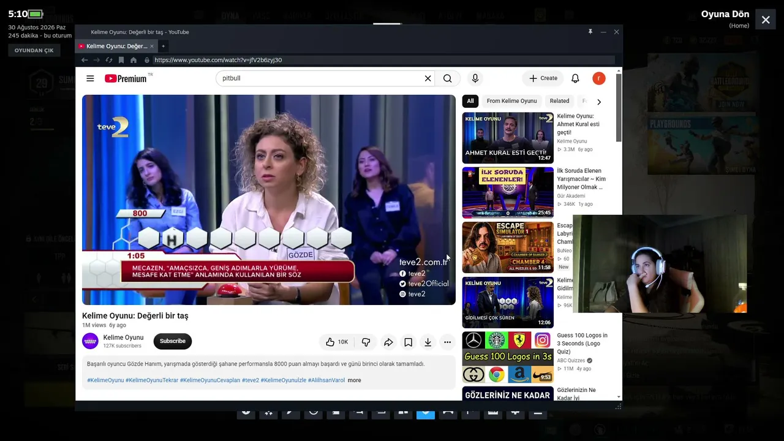Show more filter chips with the arrow
Image resolution: width=784 pixels, height=441 pixels.
599,102
